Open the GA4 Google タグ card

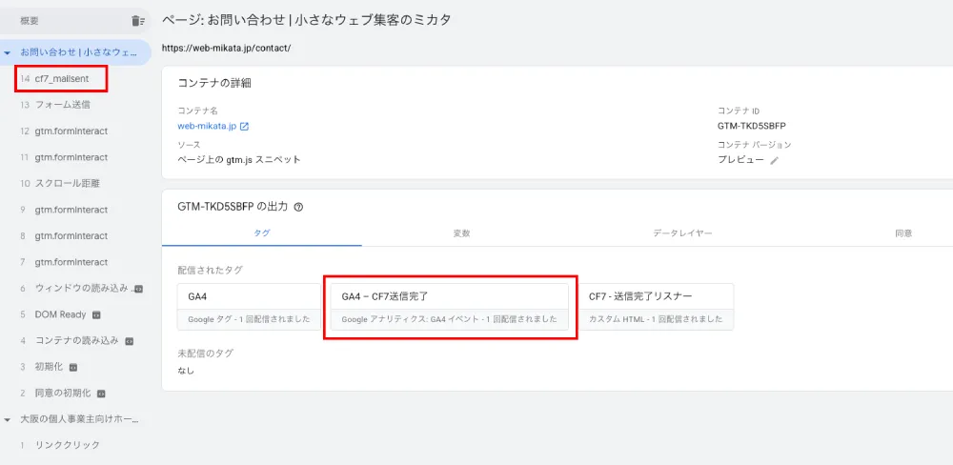pyautogui.click(x=249, y=307)
